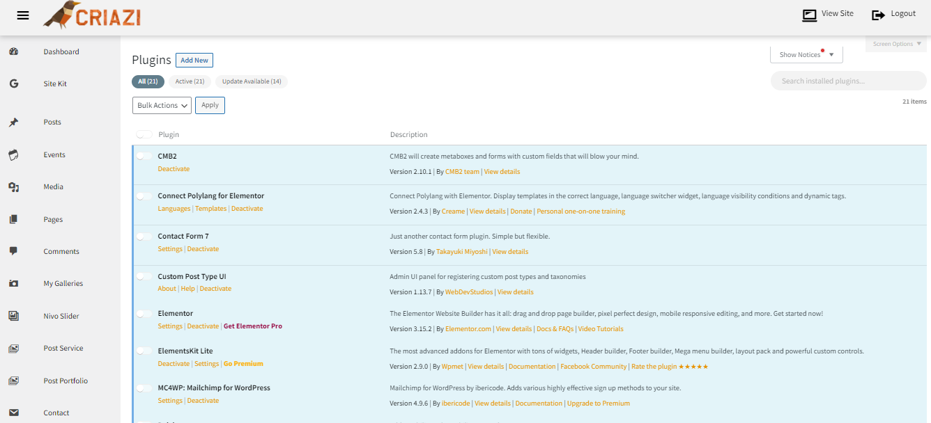Click the Comments speech bubble icon
The width and height of the screenshot is (931, 423).
point(13,251)
